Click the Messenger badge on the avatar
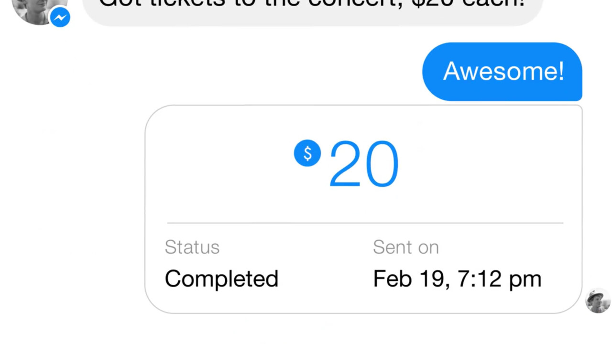 [x=60, y=18]
